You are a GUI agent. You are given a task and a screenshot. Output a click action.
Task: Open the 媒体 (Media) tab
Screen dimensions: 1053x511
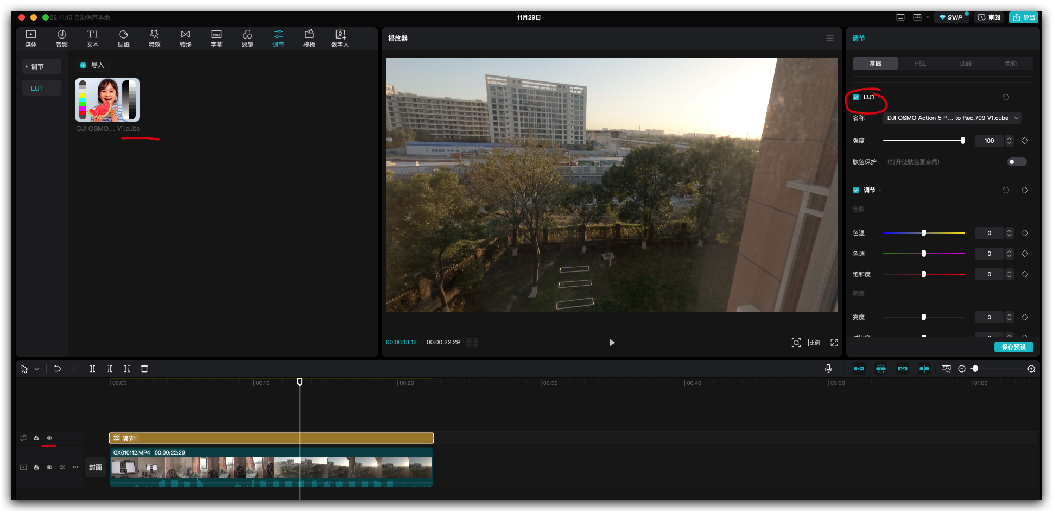(31, 39)
